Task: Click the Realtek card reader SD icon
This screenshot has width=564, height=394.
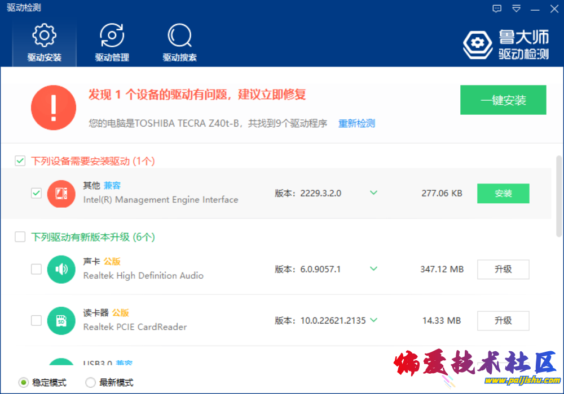Action: pos(61,320)
